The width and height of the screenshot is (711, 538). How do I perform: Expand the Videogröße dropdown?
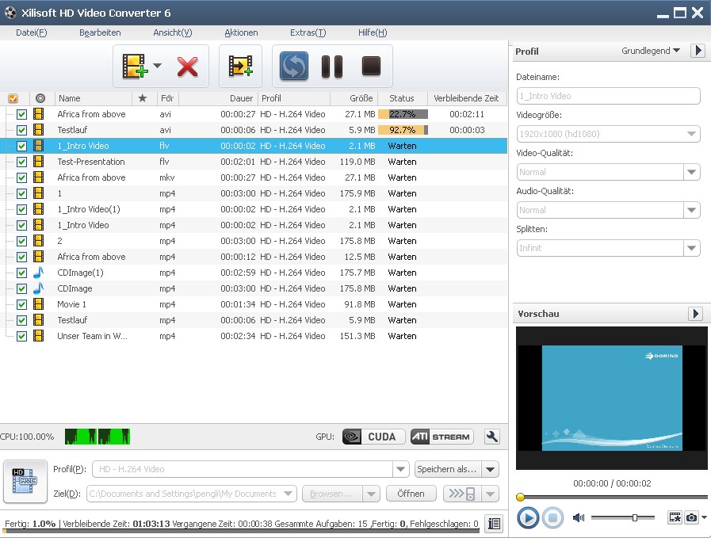pyautogui.click(x=691, y=134)
